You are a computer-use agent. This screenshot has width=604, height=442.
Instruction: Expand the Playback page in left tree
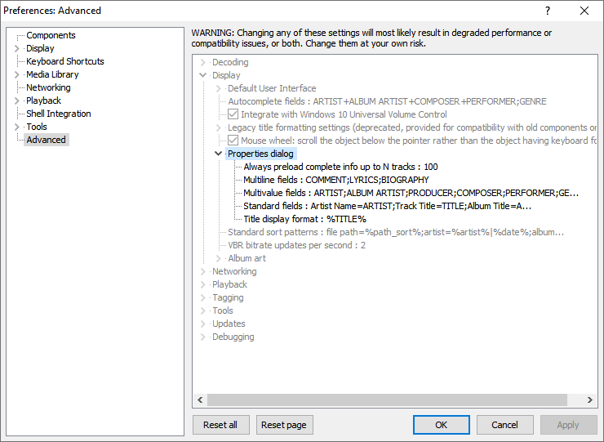pos(17,100)
